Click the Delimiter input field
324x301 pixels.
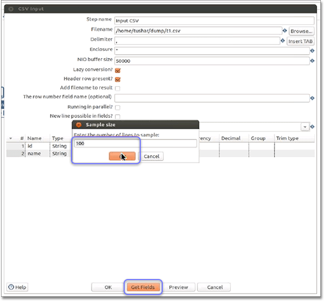197,41
